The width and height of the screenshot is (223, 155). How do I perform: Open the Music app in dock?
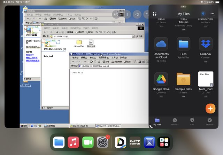(73, 142)
